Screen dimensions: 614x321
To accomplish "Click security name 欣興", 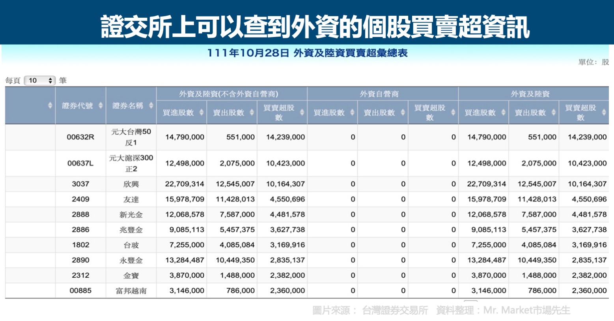I will (x=131, y=184).
